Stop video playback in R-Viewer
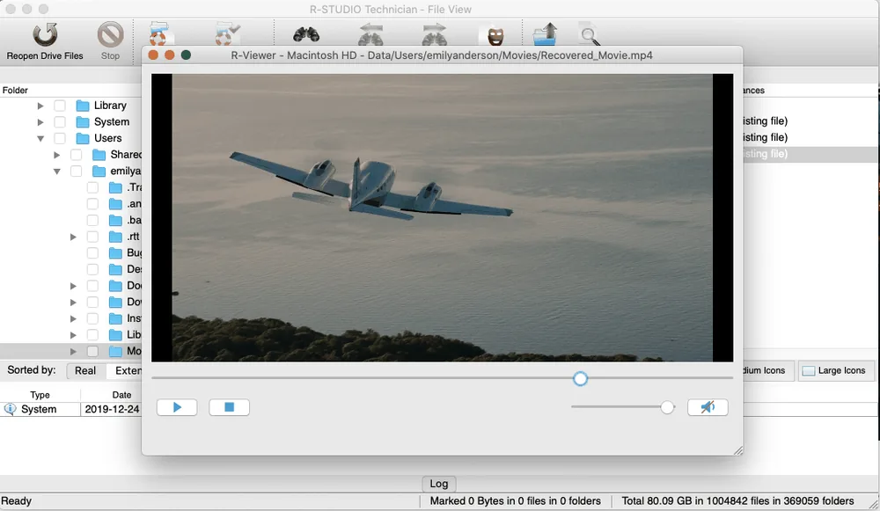This screenshot has width=880, height=511. coord(229,407)
